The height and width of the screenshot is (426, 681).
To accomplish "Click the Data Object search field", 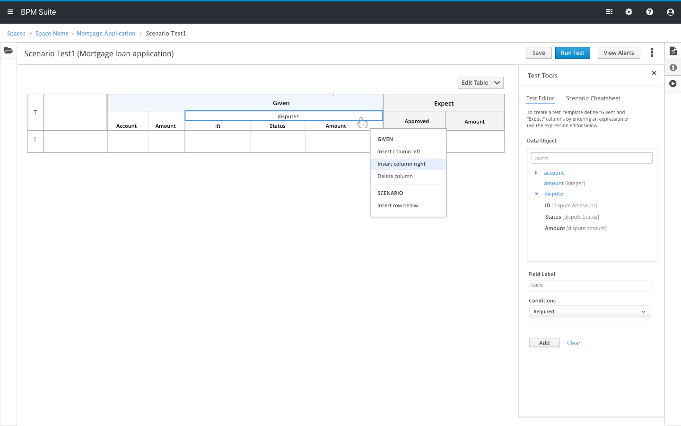I will point(591,158).
